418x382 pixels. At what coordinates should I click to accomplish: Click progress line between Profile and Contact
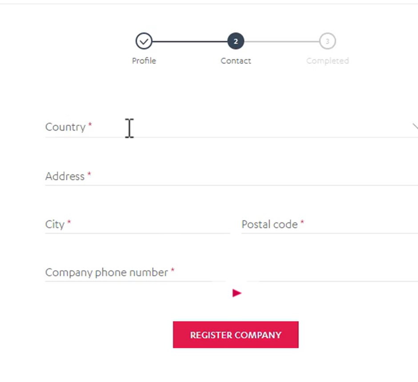pos(189,41)
